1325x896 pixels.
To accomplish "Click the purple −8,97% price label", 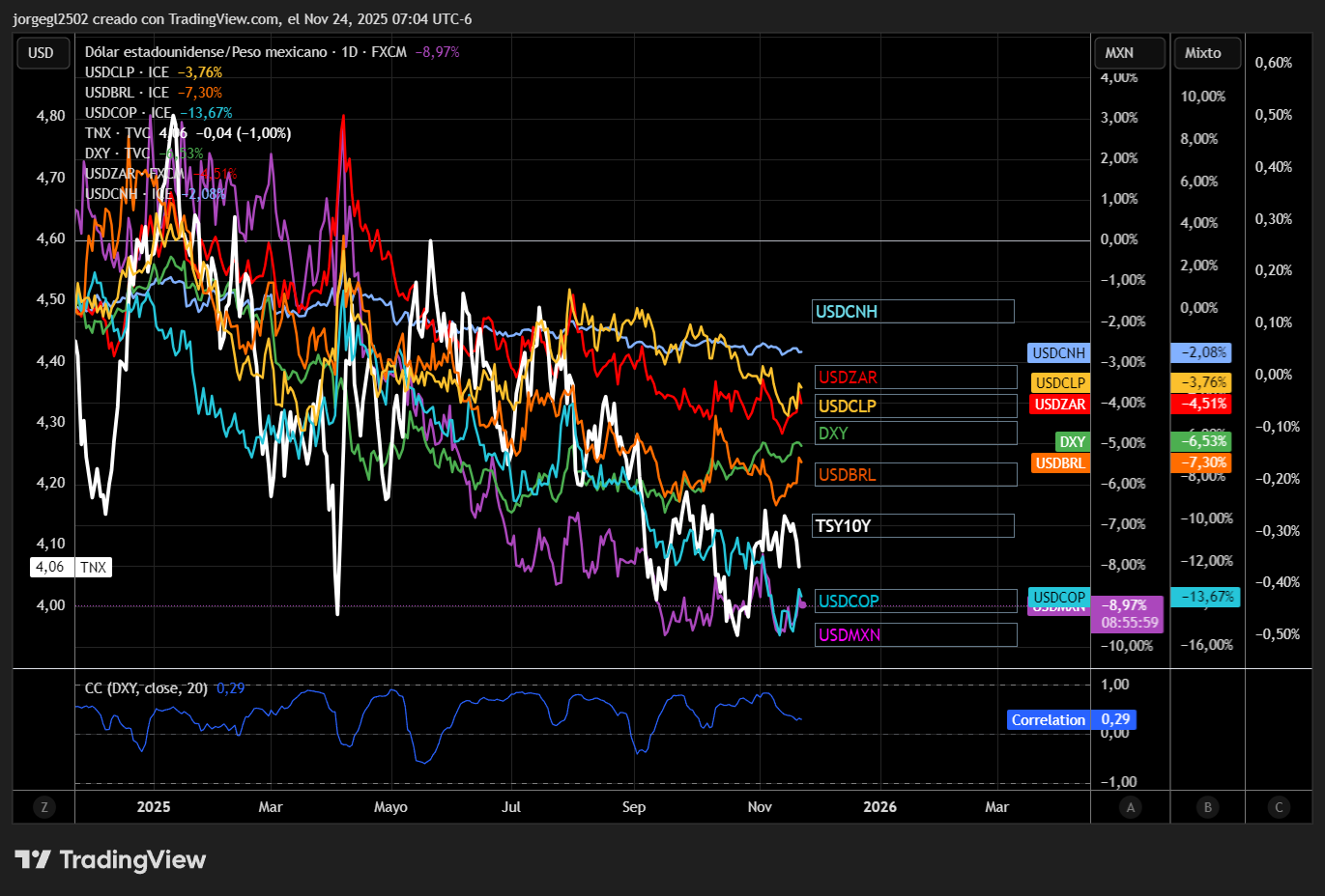I will 1127,605.
